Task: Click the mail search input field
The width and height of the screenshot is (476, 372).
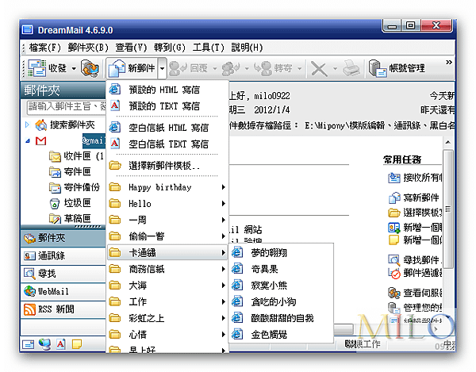Action: click(66, 107)
